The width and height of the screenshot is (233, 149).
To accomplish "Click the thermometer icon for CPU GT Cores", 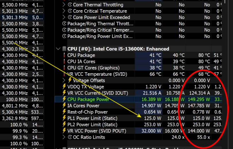I will click(x=64, y=67).
